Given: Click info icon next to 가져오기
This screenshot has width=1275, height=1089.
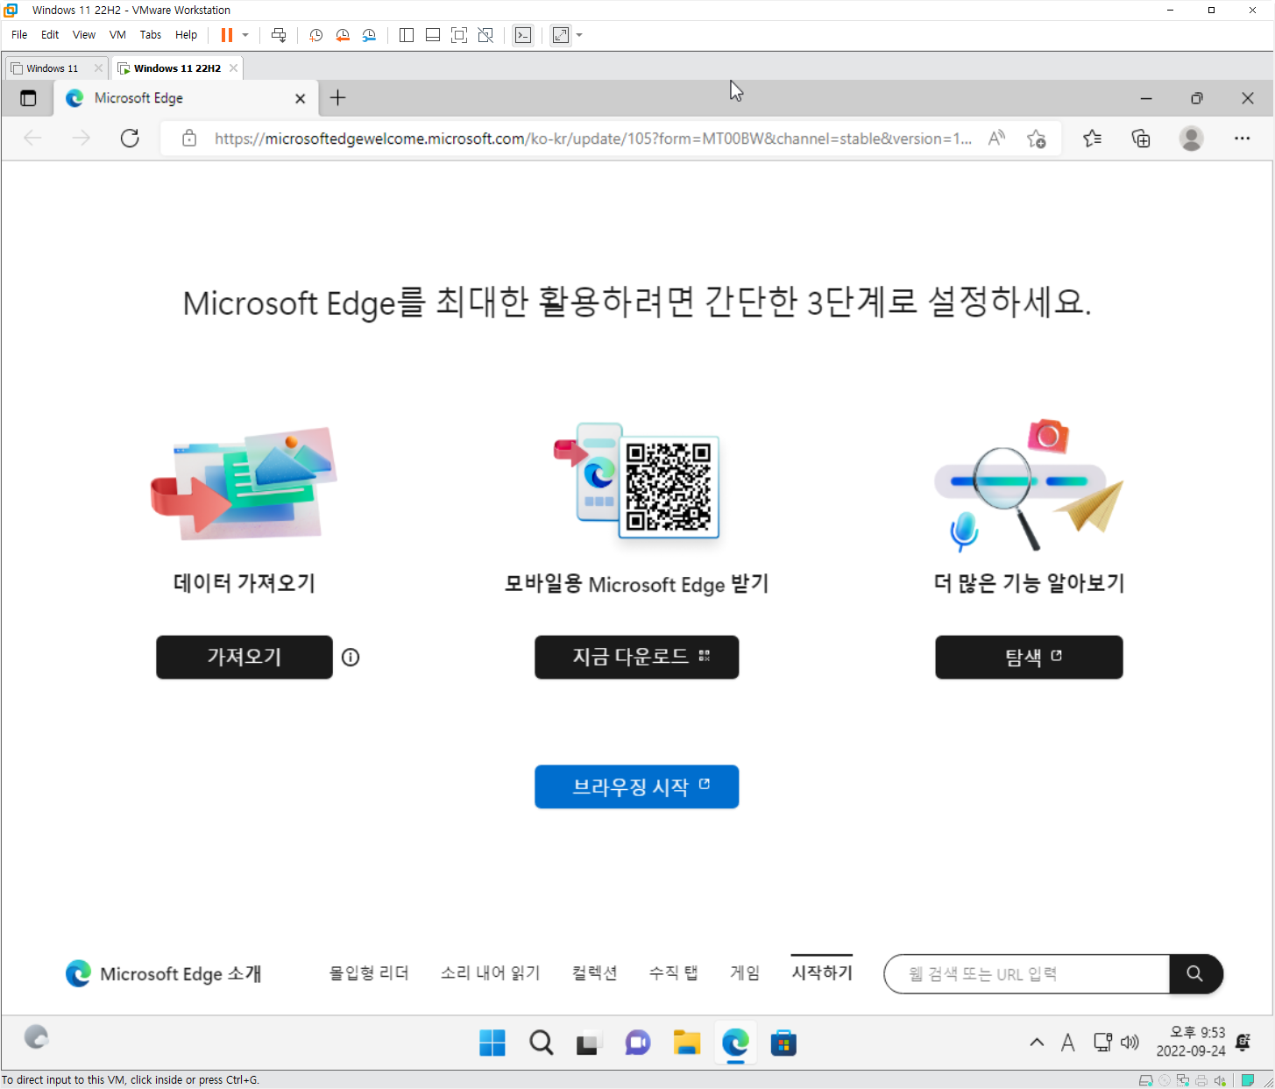Looking at the screenshot, I should pyautogui.click(x=351, y=657).
